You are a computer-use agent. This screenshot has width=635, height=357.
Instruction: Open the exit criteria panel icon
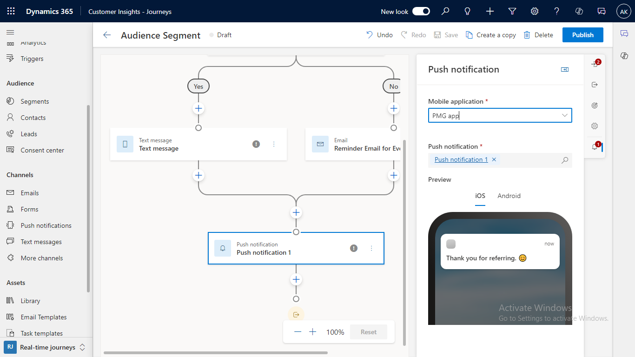pyautogui.click(x=595, y=84)
